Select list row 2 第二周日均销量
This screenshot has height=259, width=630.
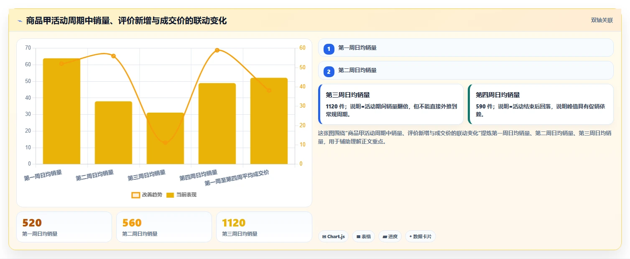pos(466,70)
